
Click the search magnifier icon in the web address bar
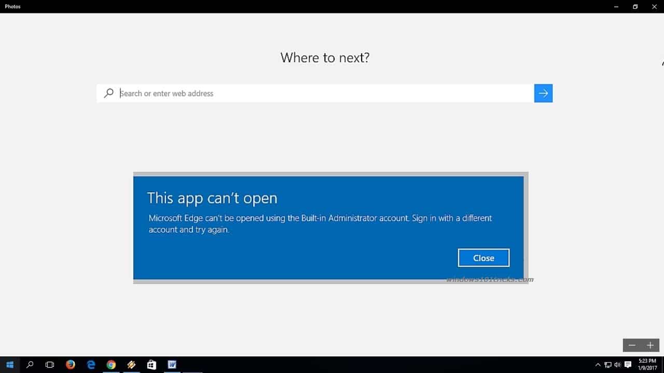point(108,93)
